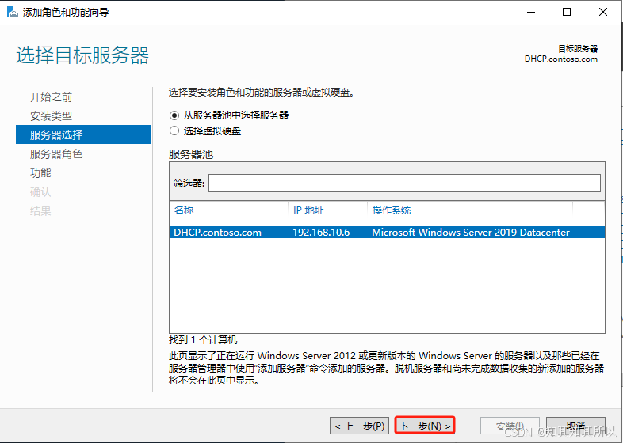This screenshot has width=623, height=443.
Task: Go to 功能 step
Action: coord(40,173)
